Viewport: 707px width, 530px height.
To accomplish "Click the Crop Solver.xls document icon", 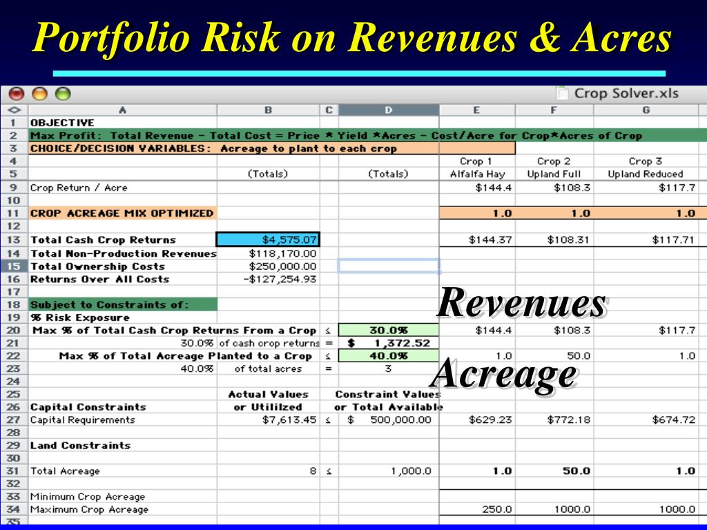I will (562, 93).
